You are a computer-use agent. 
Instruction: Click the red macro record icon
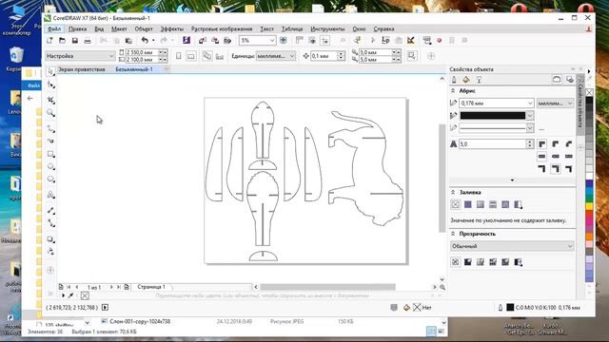coord(440,40)
